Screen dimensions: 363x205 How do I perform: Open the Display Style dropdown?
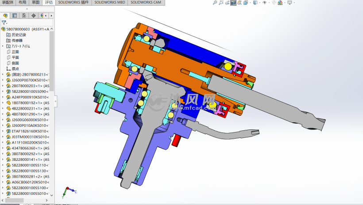coord(255,3)
